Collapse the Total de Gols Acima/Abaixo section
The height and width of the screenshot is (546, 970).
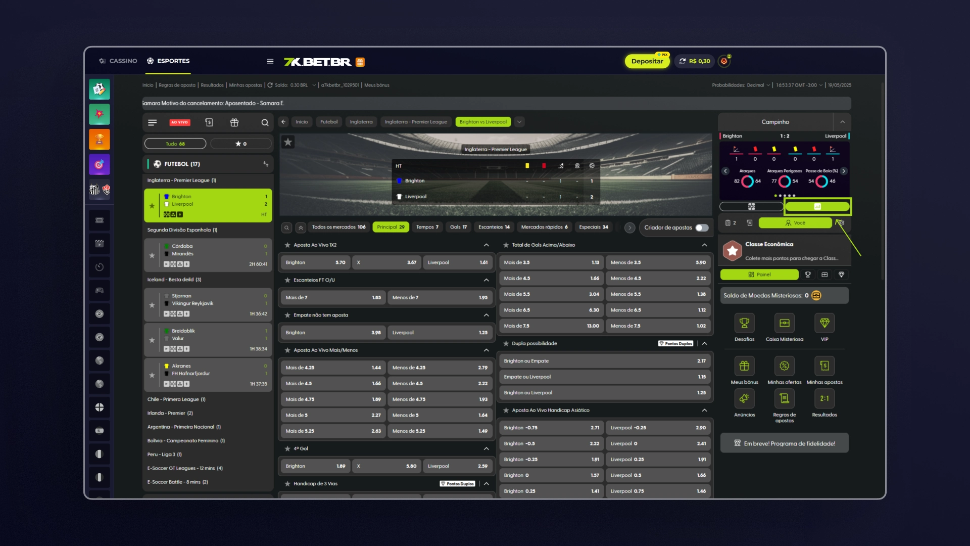(704, 245)
